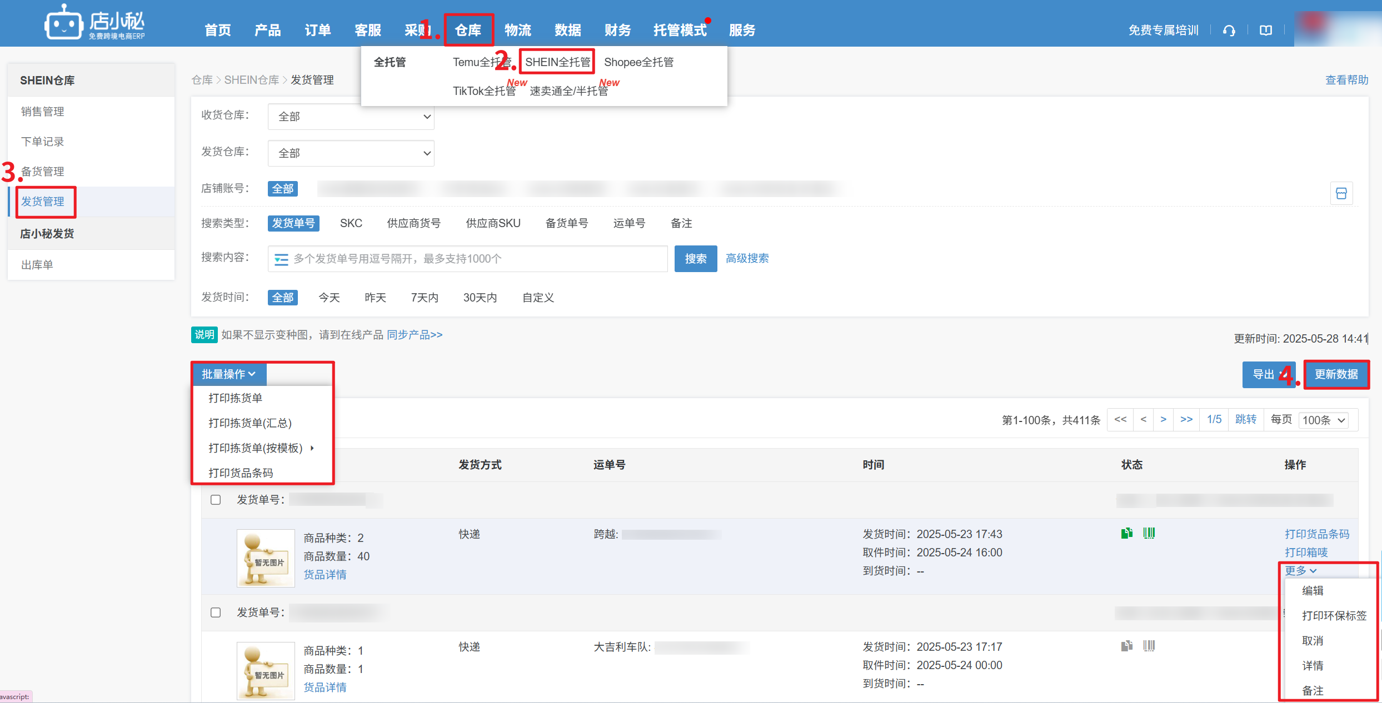This screenshot has width=1382, height=703.
Task: Click the headset customer support icon
Action: click(1229, 31)
